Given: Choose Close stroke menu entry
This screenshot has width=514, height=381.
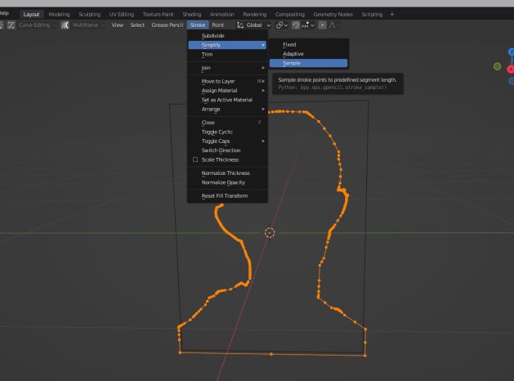Looking at the screenshot, I should (x=227, y=123).
